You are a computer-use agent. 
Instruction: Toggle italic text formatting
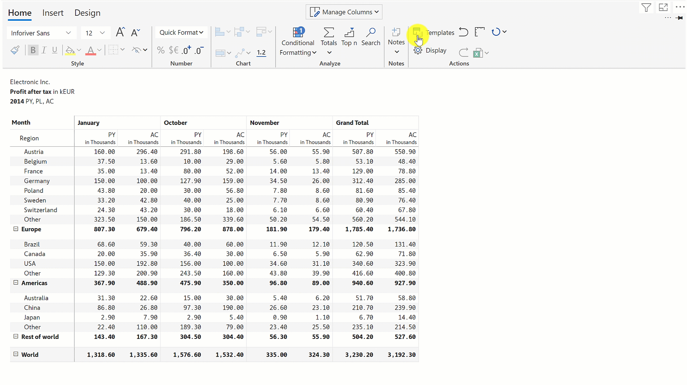tap(44, 50)
